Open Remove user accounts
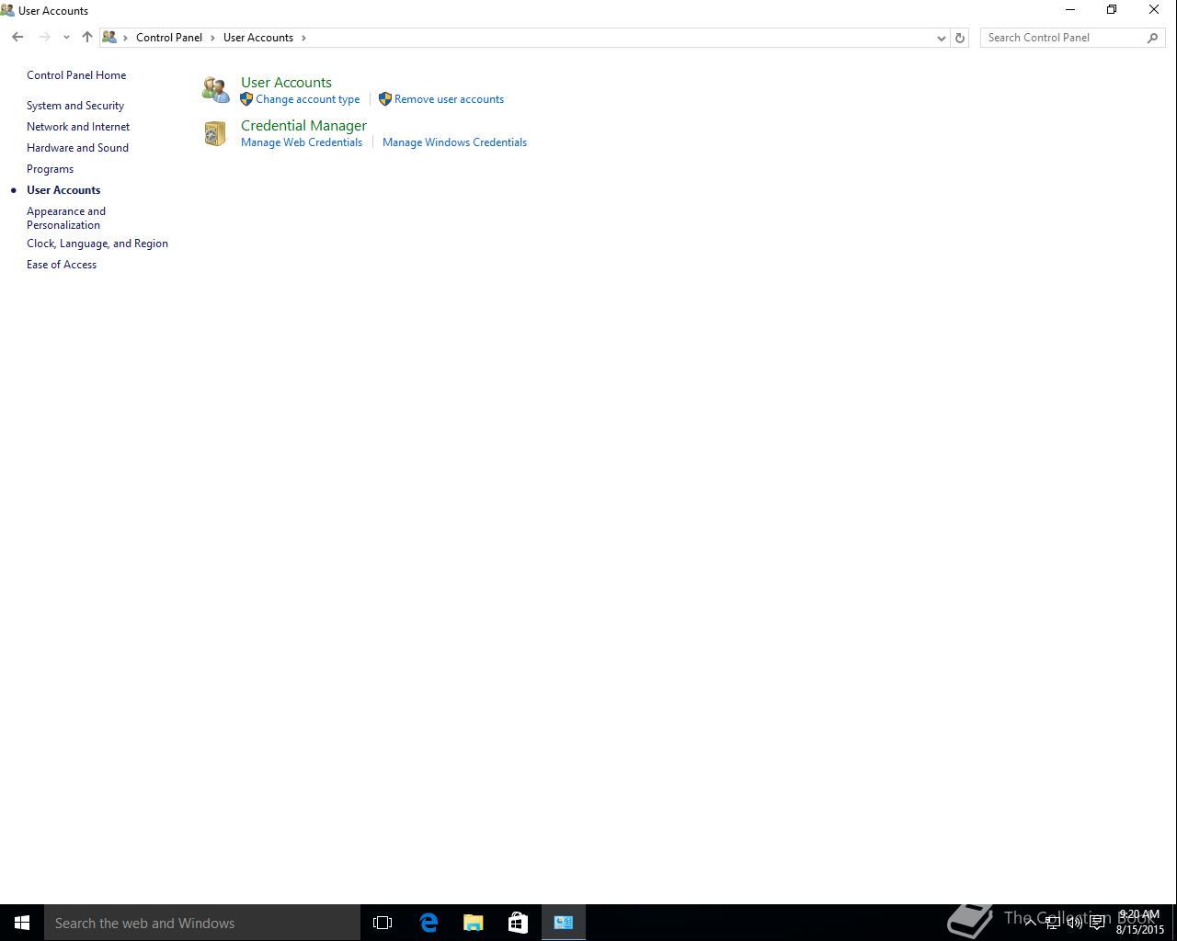The width and height of the screenshot is (1177, 941). click(449, 99)
